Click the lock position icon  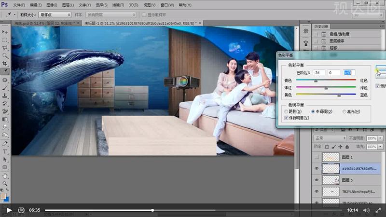coord(340,147)
